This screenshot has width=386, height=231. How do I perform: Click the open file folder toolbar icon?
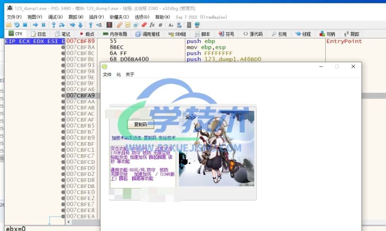(9, 25)
